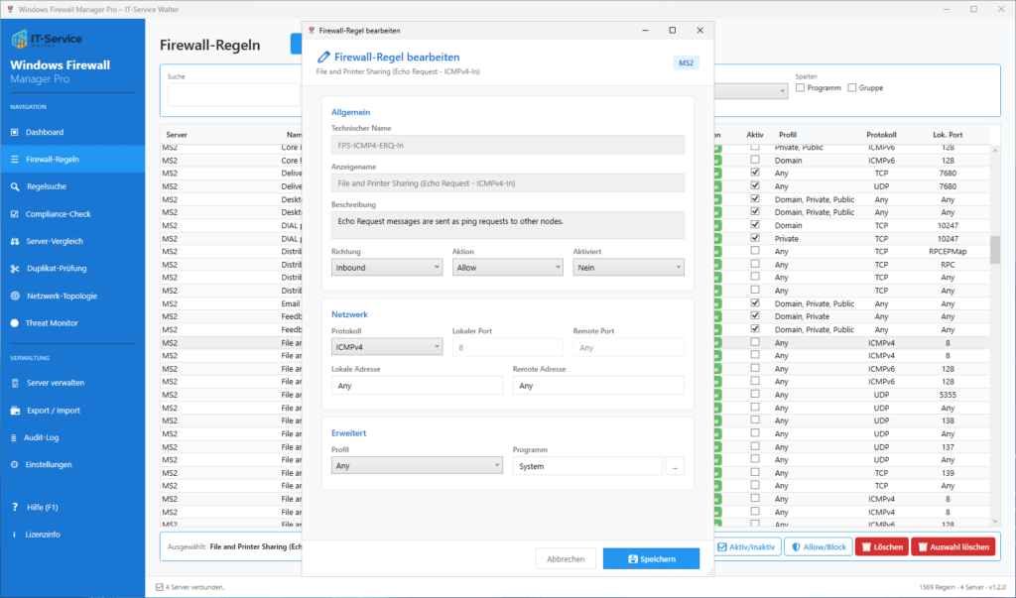The width and height of the screenshot is (1016, 598).
Task: Change the Aktion dropdown from Allow
Action: click(x=510, y=267)
